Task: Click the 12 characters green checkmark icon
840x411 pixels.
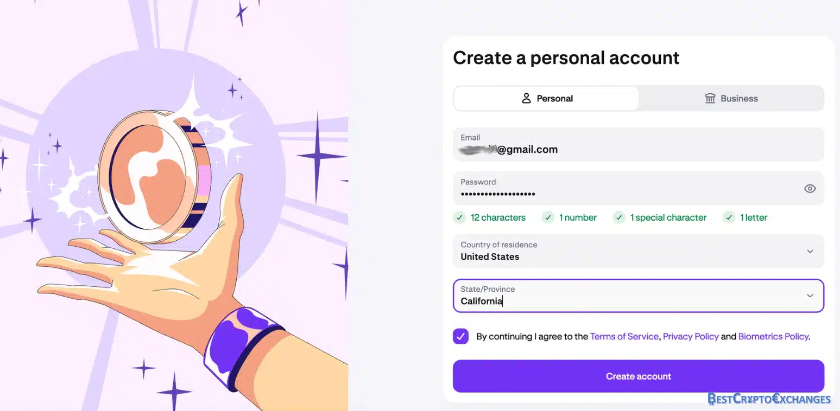Action: (459, 217)
